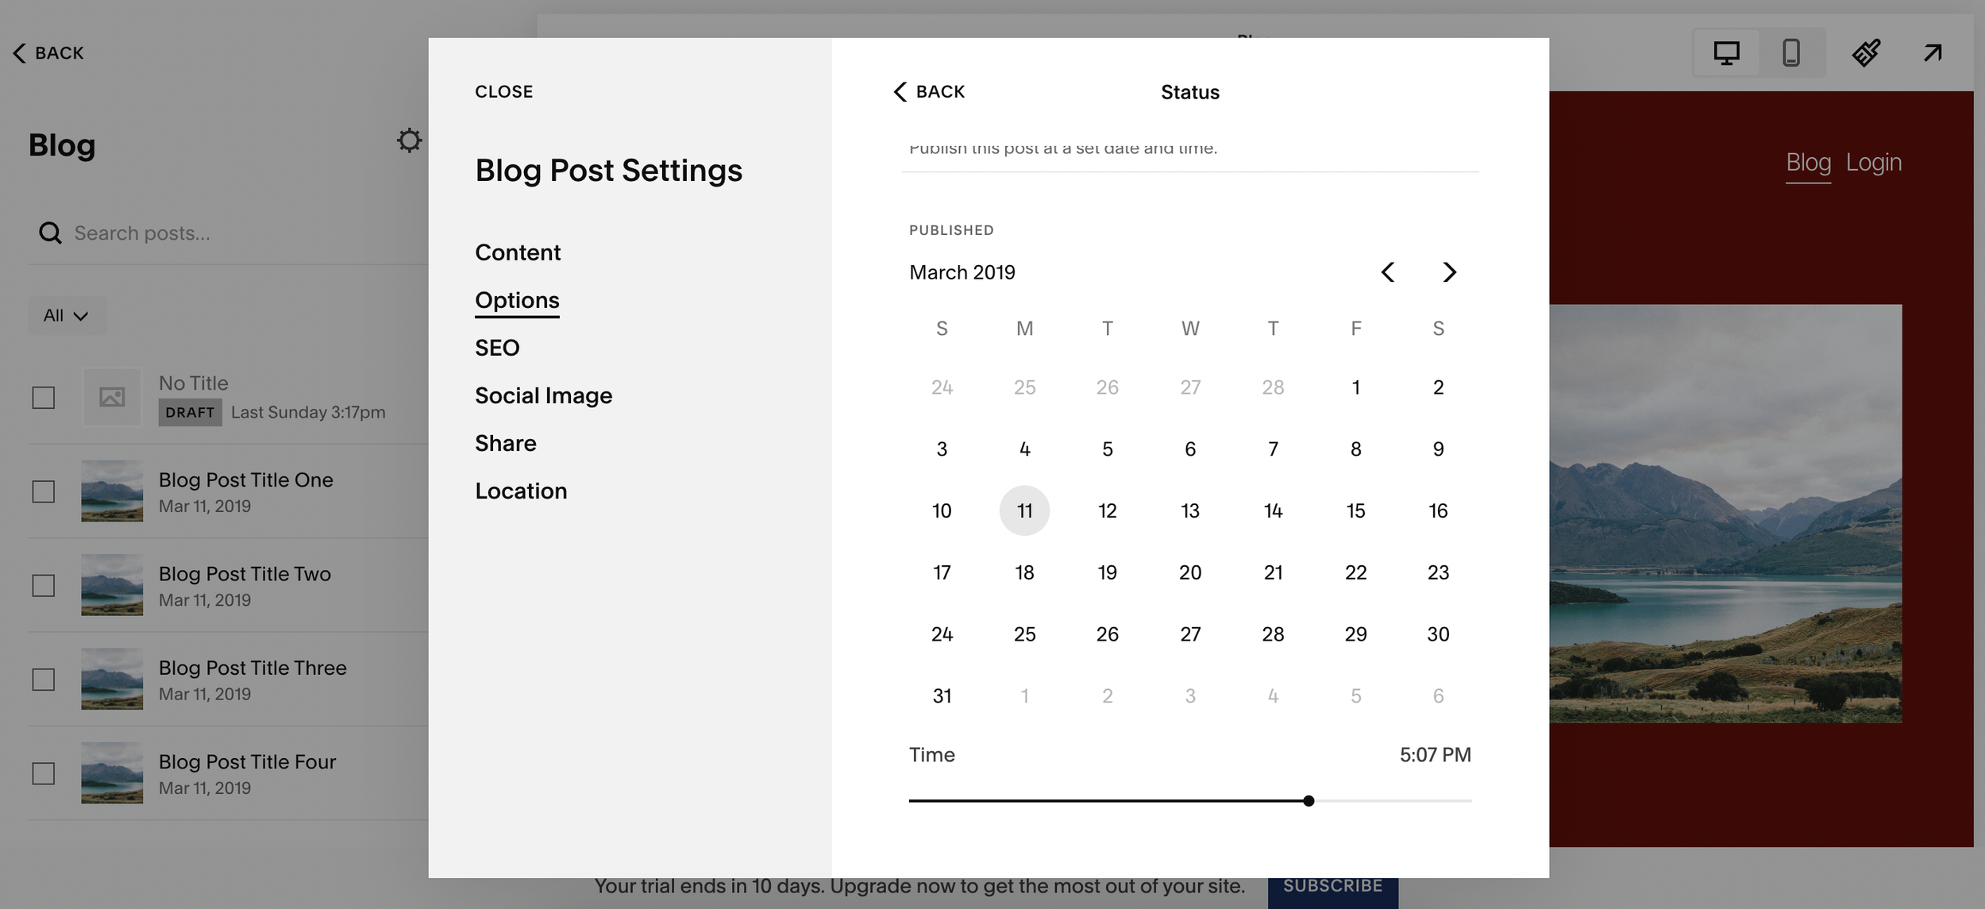The height and width of the screenshot is (909, 1985).
Task: Click the DRAFT status badge
Action: click(190, 413)
